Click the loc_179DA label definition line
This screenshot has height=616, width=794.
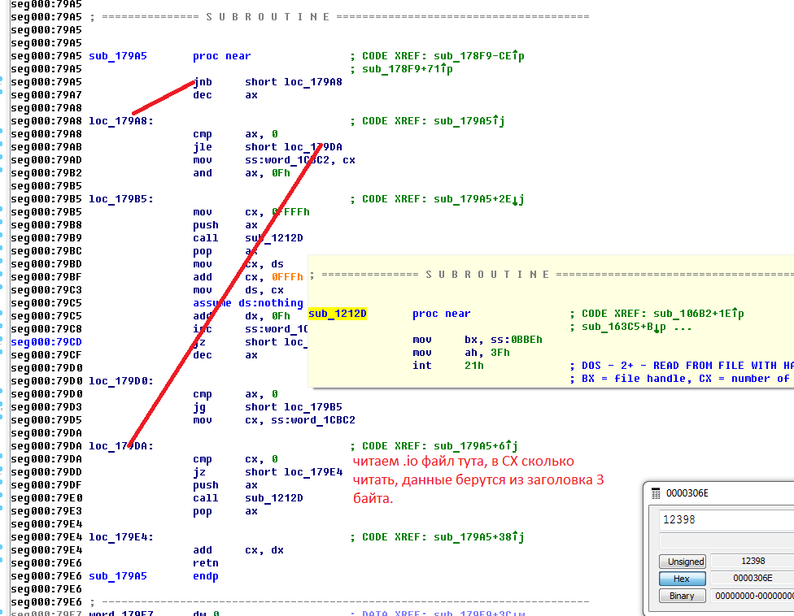point(121,446)
